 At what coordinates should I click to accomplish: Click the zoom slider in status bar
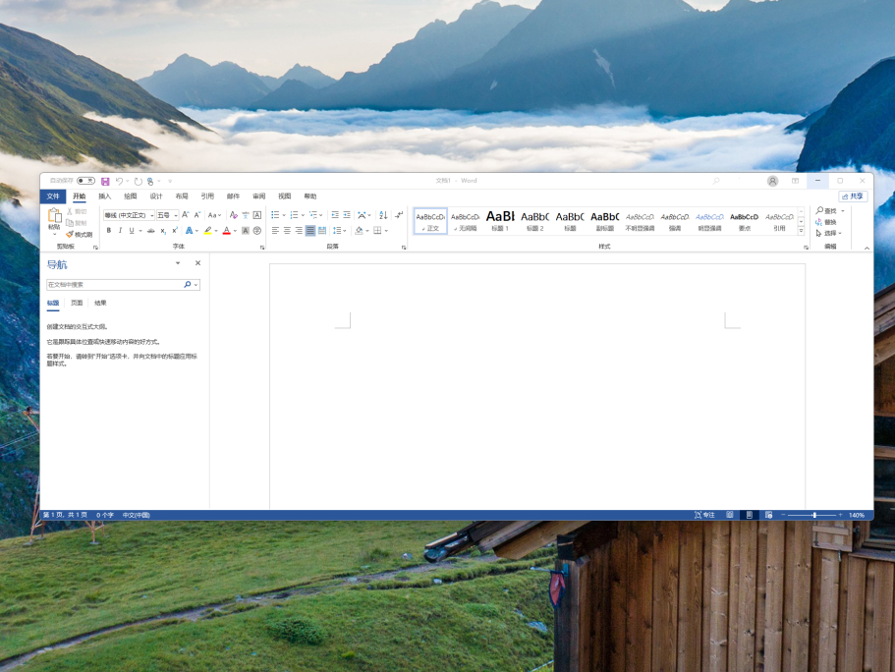(x=813, y=515)
